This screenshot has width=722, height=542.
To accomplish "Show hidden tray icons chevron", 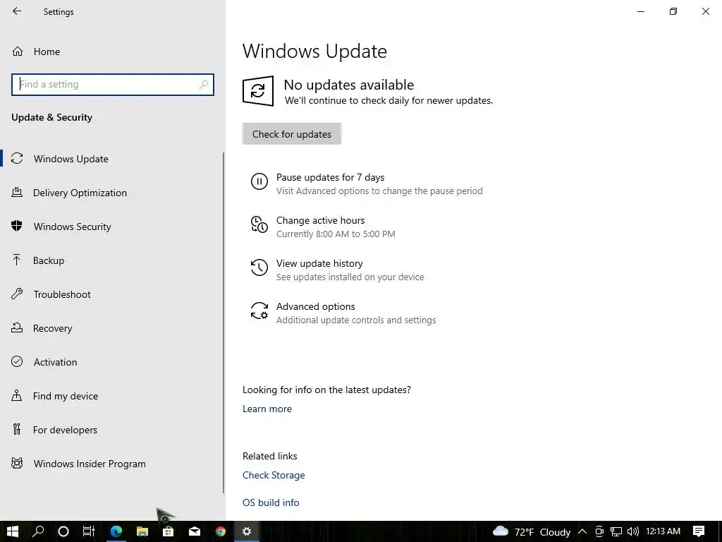I will (582, 531).
